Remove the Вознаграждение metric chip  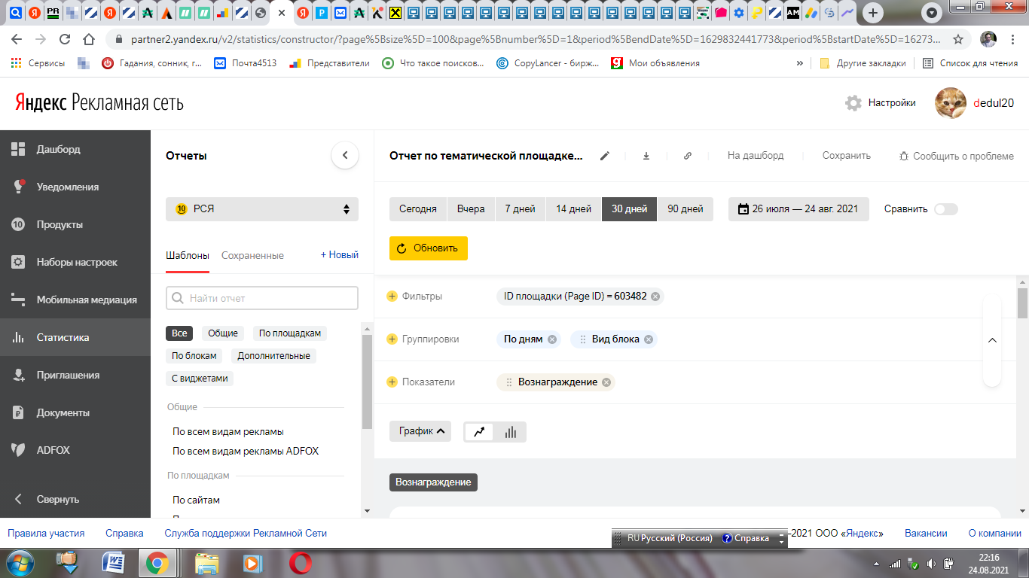(x=606, y=382)
